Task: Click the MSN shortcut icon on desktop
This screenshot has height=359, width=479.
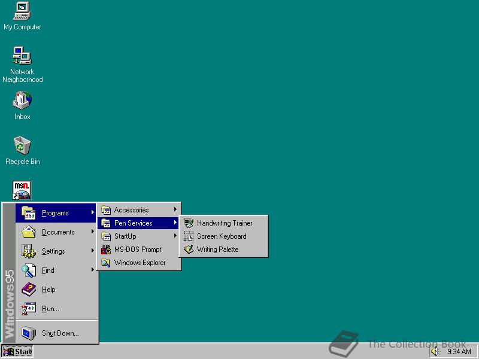Action: (x=22, y=190)
